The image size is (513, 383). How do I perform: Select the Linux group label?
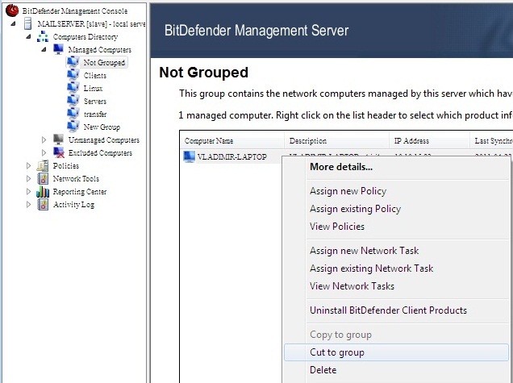93,89
